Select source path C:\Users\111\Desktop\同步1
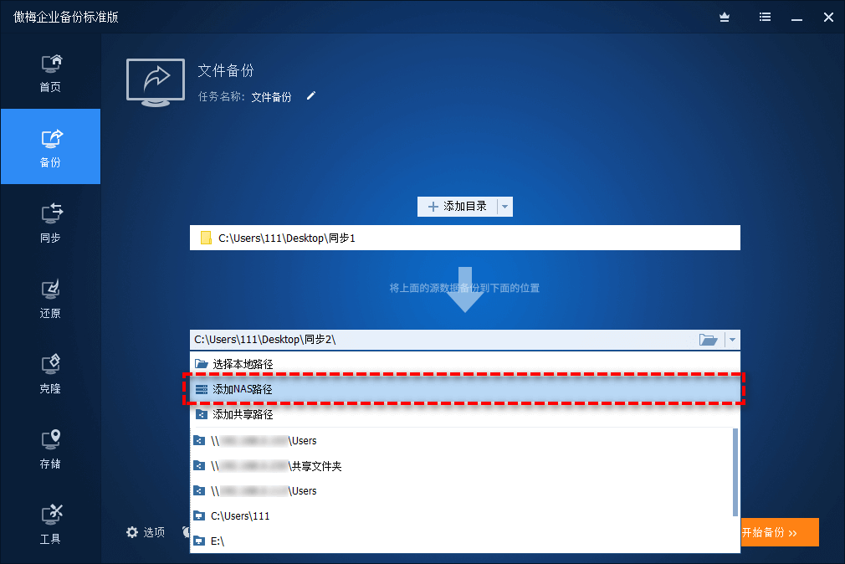The width and height of the screenshot is (845, 564). pyautogui.click(x=465, y=238)
